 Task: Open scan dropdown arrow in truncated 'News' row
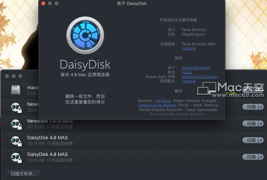point(261,107)
